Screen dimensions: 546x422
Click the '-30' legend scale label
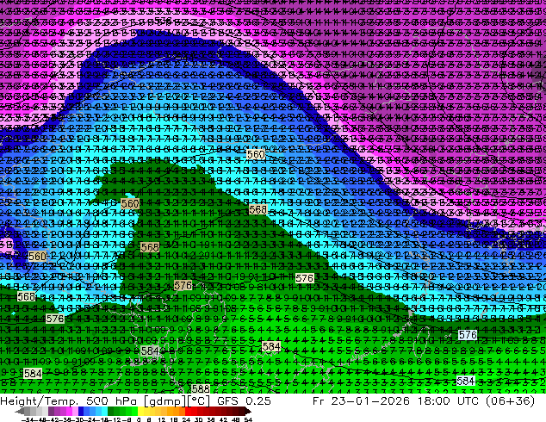coord(79,420)
